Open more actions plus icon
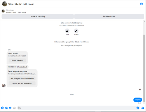 [x=2, y=108]
